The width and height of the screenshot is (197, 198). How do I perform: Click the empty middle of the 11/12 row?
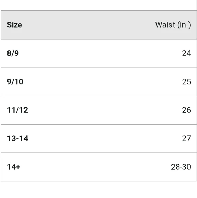tap(99, 110)
